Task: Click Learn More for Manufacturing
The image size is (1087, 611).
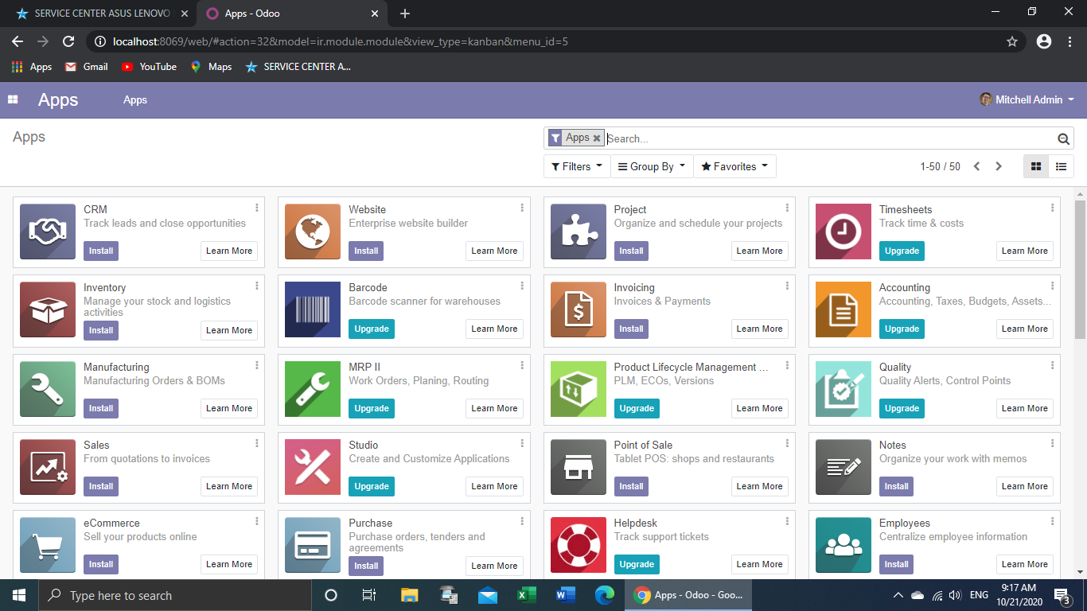Action: point(229,408)
